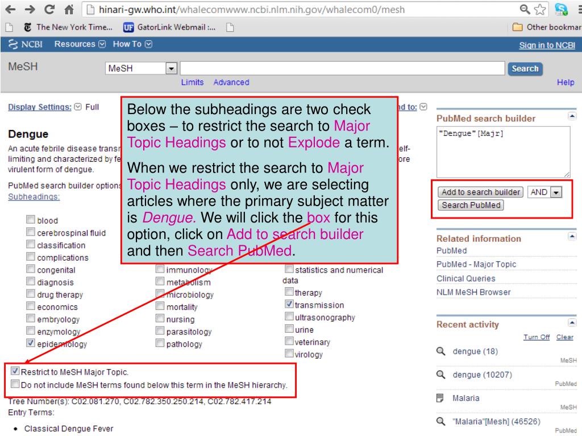Image resolution: width=582 pixels, height=436 pixels.
Task: Tick the veterinary subheading
Action: point(289,341)
